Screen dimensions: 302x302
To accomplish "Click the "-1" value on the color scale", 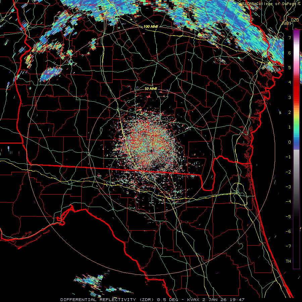I will pos(288,157).
